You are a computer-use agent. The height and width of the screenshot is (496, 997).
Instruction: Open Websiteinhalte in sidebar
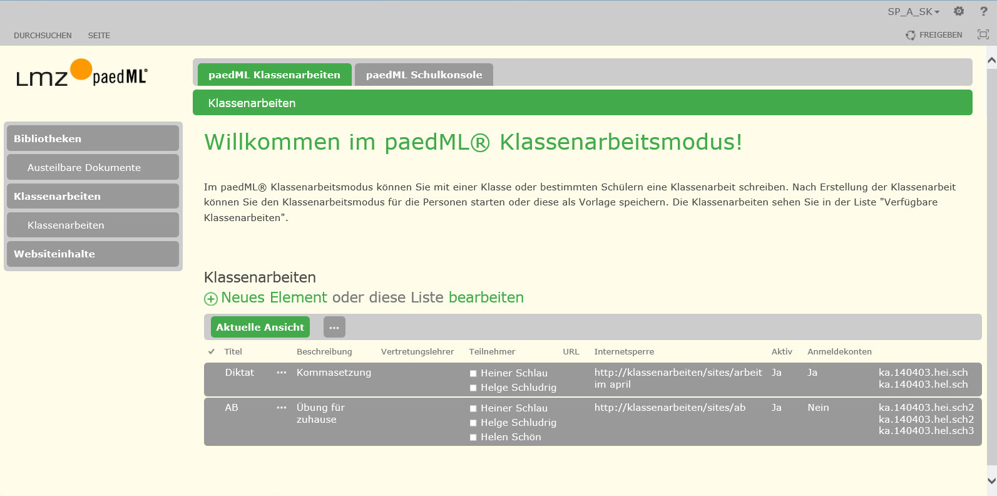click(x=93, y=254)
